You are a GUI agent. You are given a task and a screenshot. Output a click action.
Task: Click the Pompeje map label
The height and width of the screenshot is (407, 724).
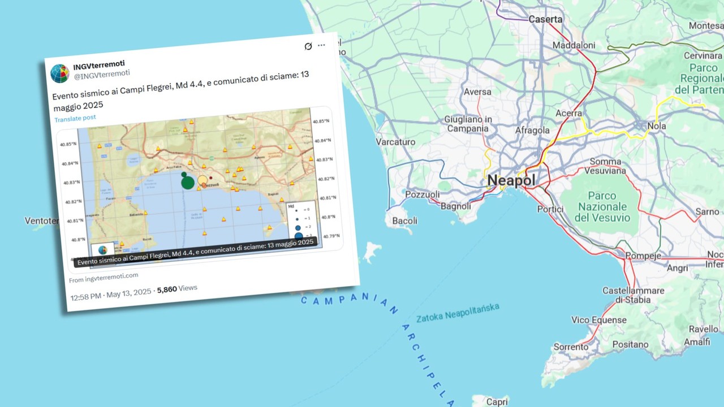pyautogui.click(x=643, y=256)
